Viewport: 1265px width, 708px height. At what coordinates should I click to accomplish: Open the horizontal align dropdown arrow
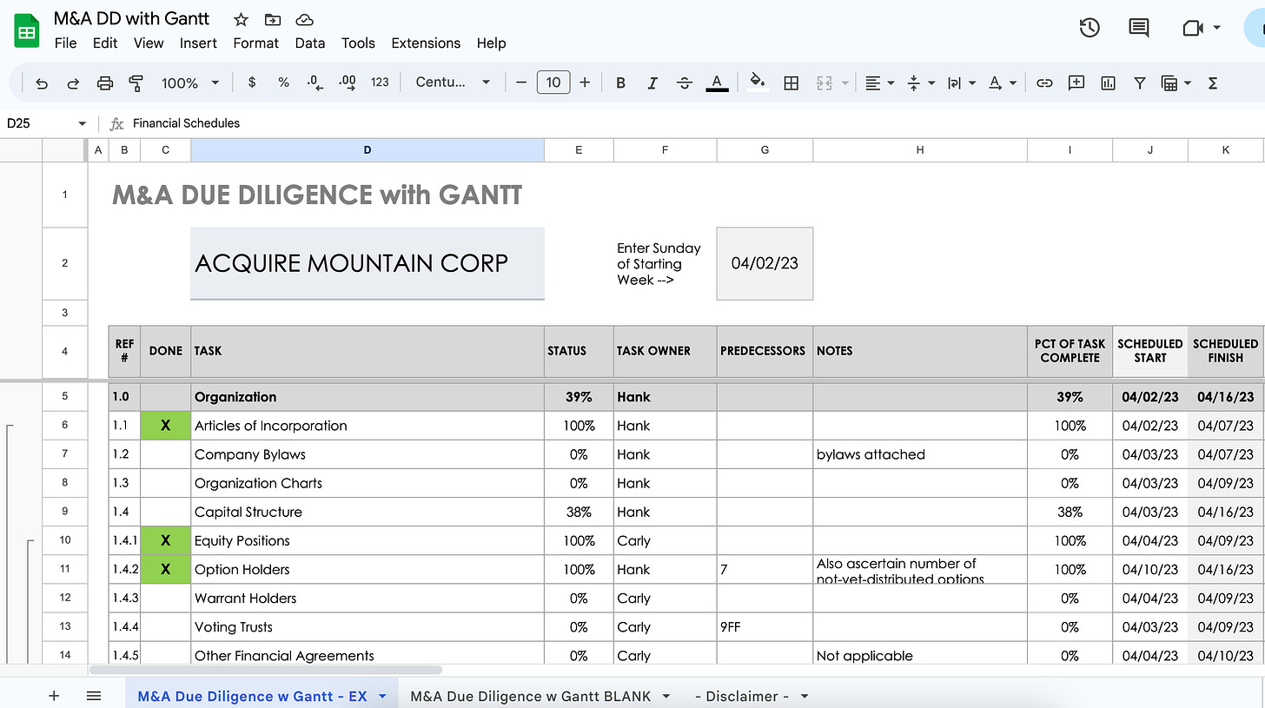[x=891, y=83]
